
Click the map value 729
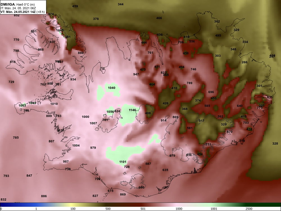[11, 82]
